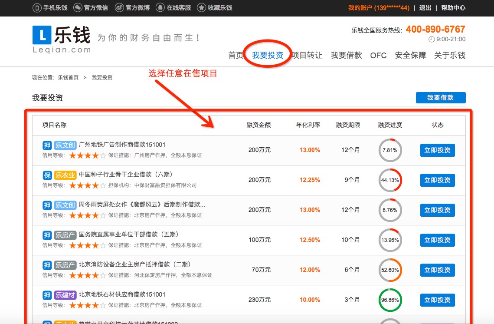Image resolution: width=494 pixels, height=324 pixels.
Task: Click 立即投资 for 北京消防设备企业主房产抵押借款
Action: pos(438,270)
